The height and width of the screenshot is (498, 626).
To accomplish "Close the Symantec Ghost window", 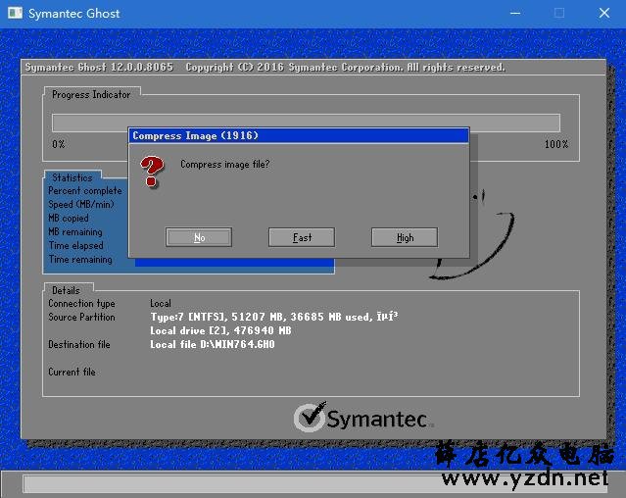I will (x=604, y=13).
